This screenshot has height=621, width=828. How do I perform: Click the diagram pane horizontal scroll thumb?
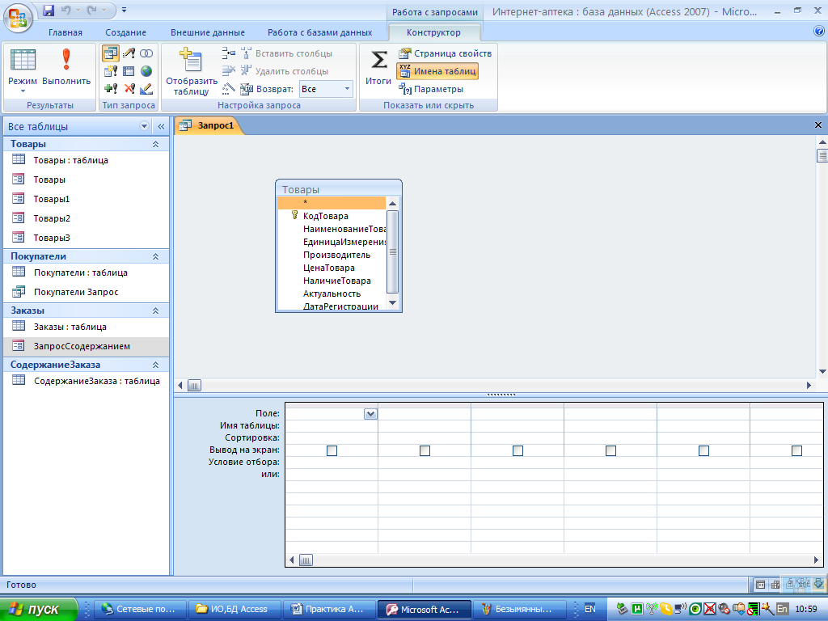coord(194,386)
